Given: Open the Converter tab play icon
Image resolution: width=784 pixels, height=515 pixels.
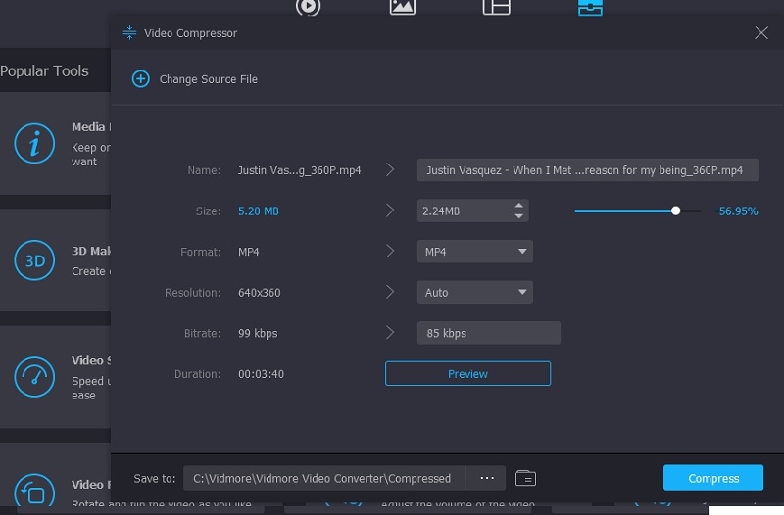Looking at the screenshot, I should click(x=309, y=7).
